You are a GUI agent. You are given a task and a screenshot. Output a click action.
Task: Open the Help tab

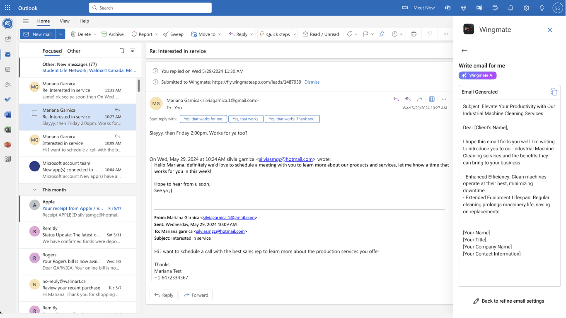pos(84,21)
